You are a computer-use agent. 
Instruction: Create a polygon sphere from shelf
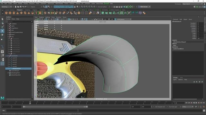(6, 13)
